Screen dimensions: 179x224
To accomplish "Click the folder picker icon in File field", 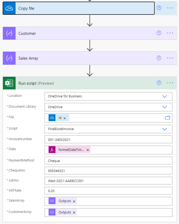I will [x=167, y=118].
